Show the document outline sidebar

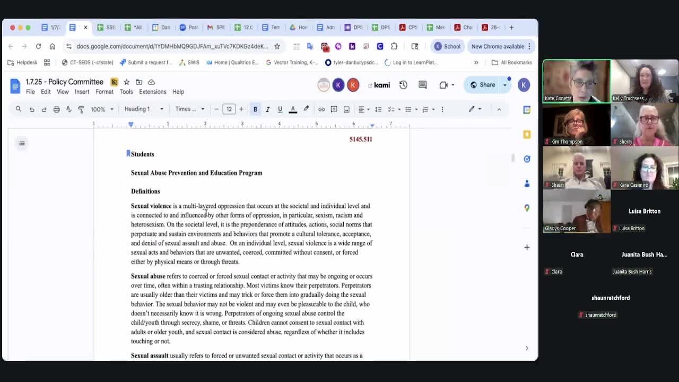(22, 143)
